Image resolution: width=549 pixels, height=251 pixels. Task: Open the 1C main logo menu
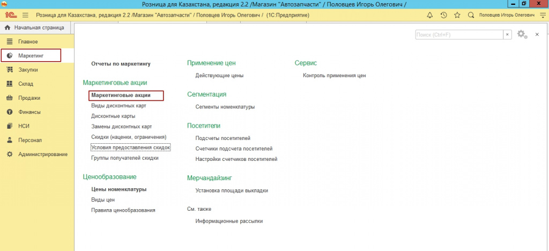pos(10,16)
